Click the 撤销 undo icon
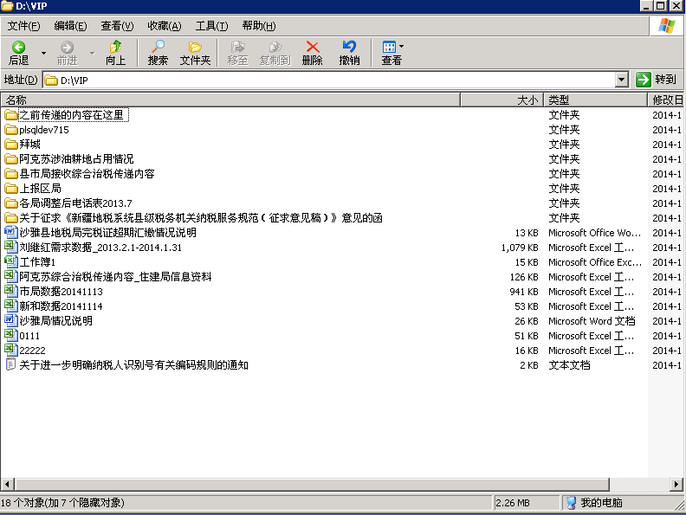Viewport: 686px width, 515px height. (349, 47)
